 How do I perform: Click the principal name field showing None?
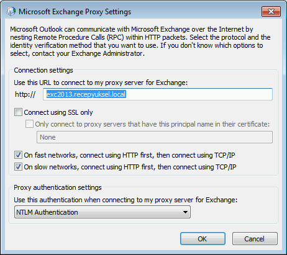click(155, 137)
